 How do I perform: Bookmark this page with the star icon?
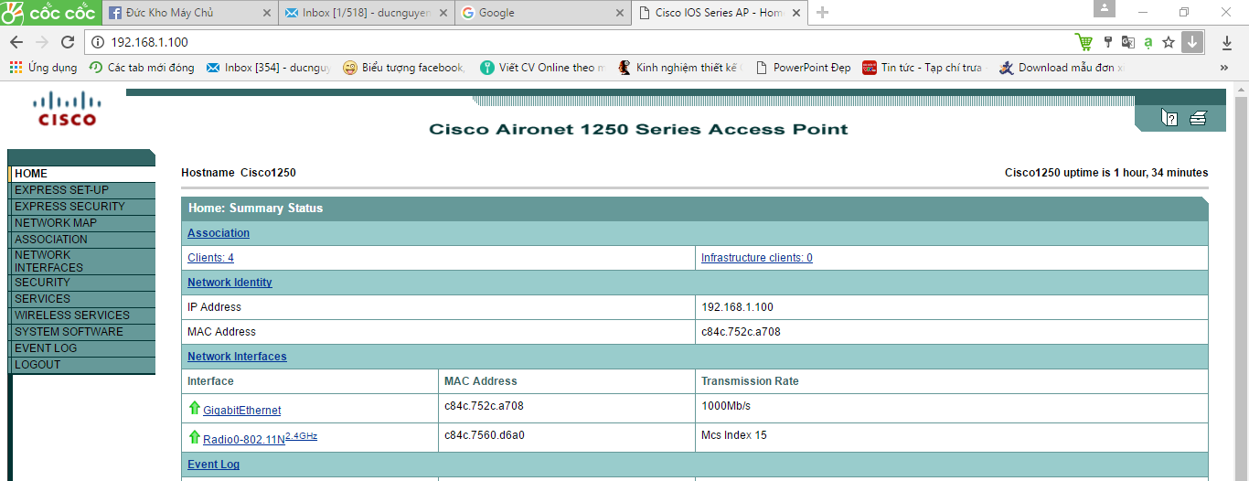click(x=1169, y=42)
